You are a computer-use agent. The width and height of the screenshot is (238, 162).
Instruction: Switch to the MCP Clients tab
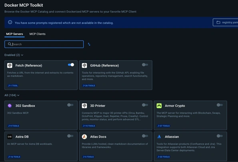(x=37, y=34)
